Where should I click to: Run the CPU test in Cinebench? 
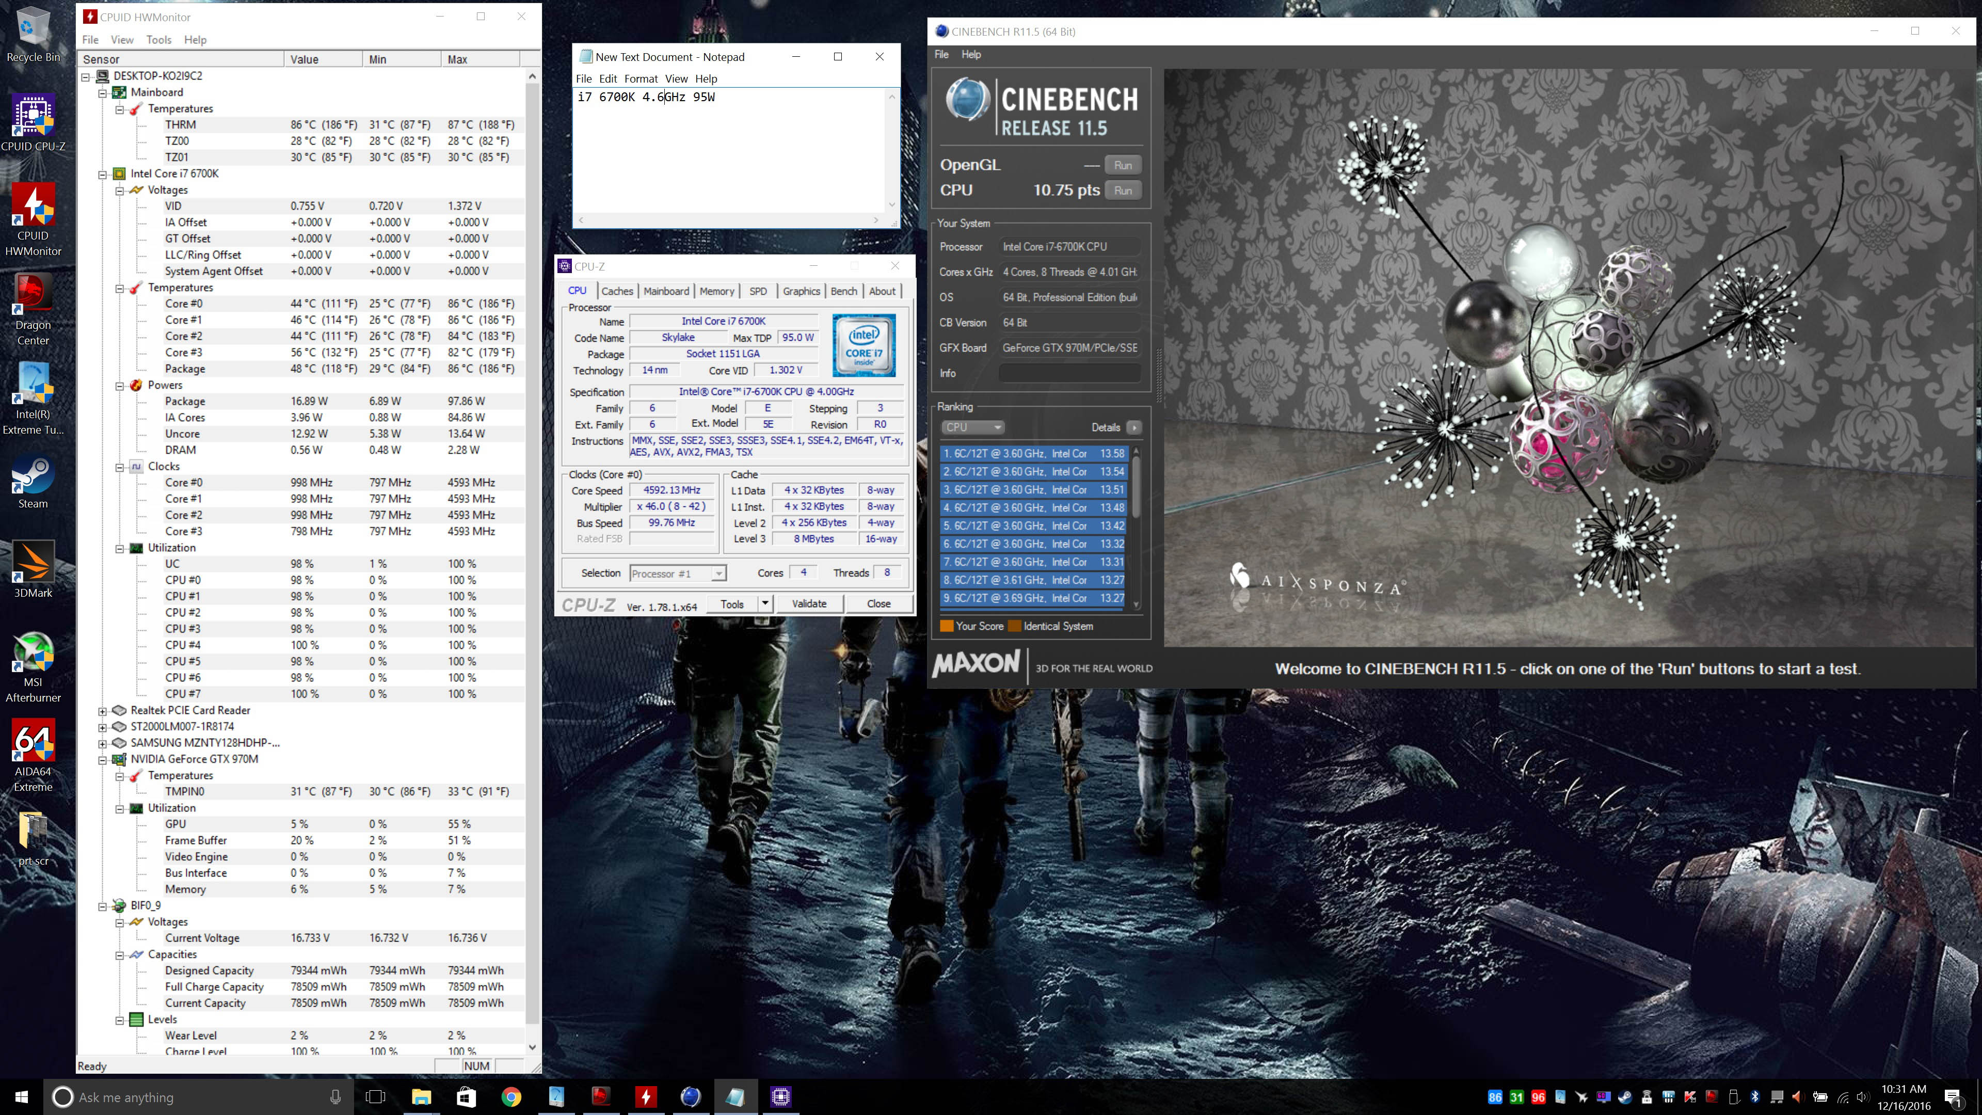tap(1123, 191)
